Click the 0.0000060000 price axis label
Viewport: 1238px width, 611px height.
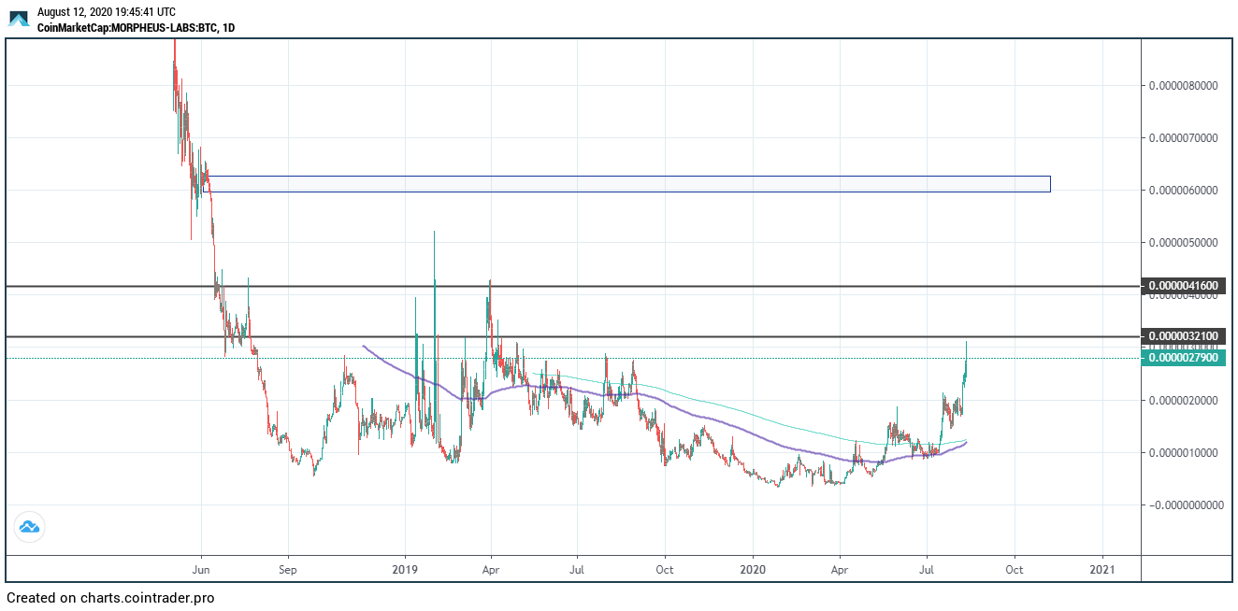pos(1183,191)
